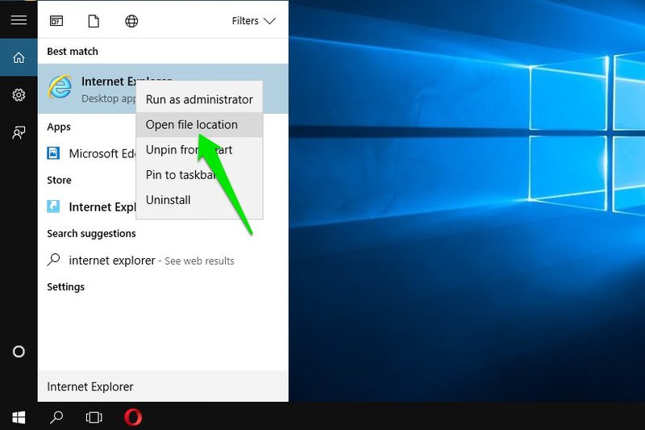Screen dimensions: 645x430
Task: Open Task View on the taskbar
Action: point(94,417)
